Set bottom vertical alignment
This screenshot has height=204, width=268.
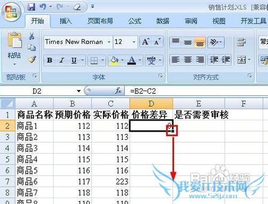tap(200, 42)
